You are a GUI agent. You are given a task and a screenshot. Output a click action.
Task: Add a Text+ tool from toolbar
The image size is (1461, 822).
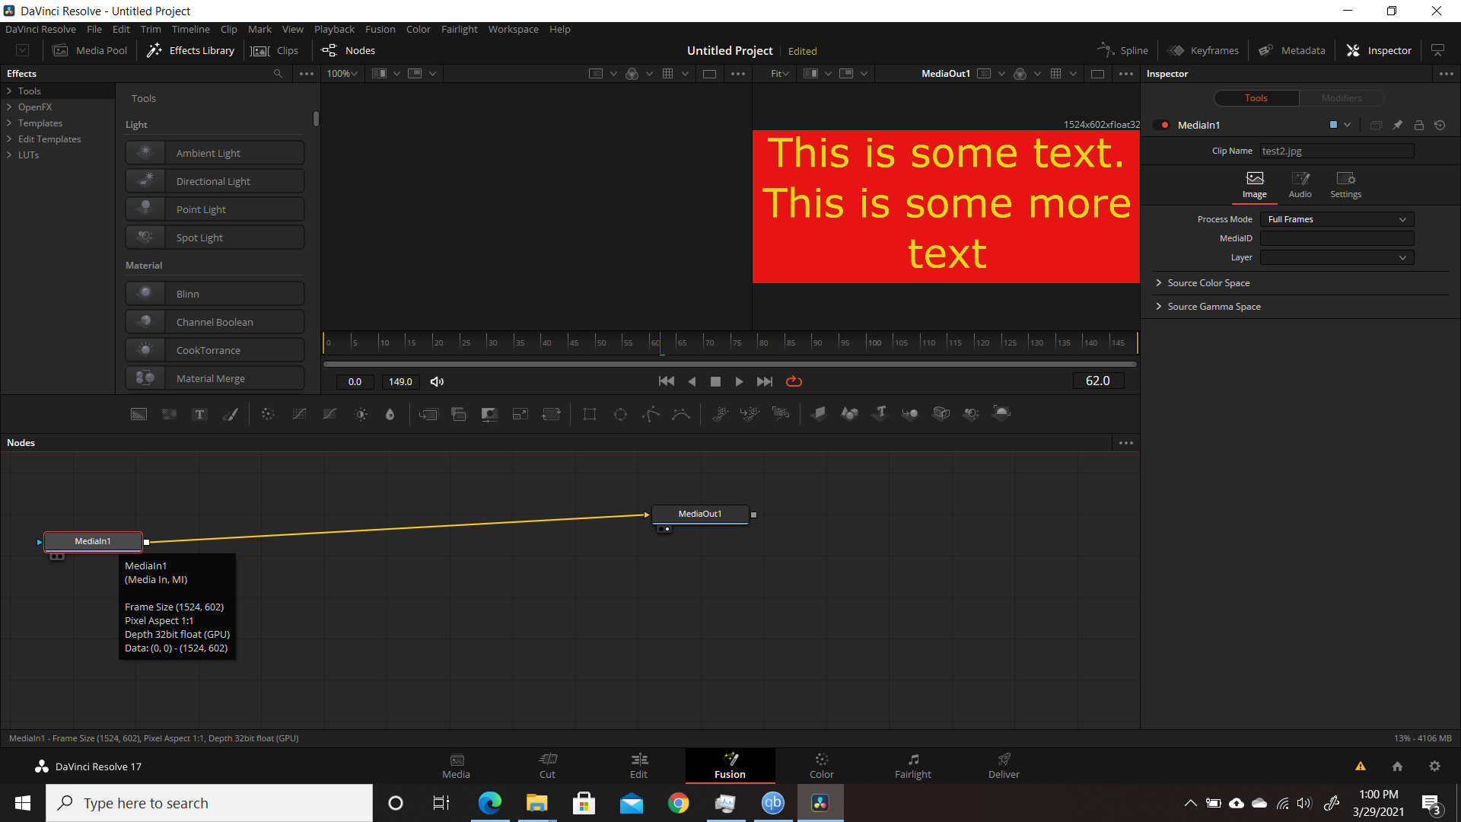pos(199,414)
